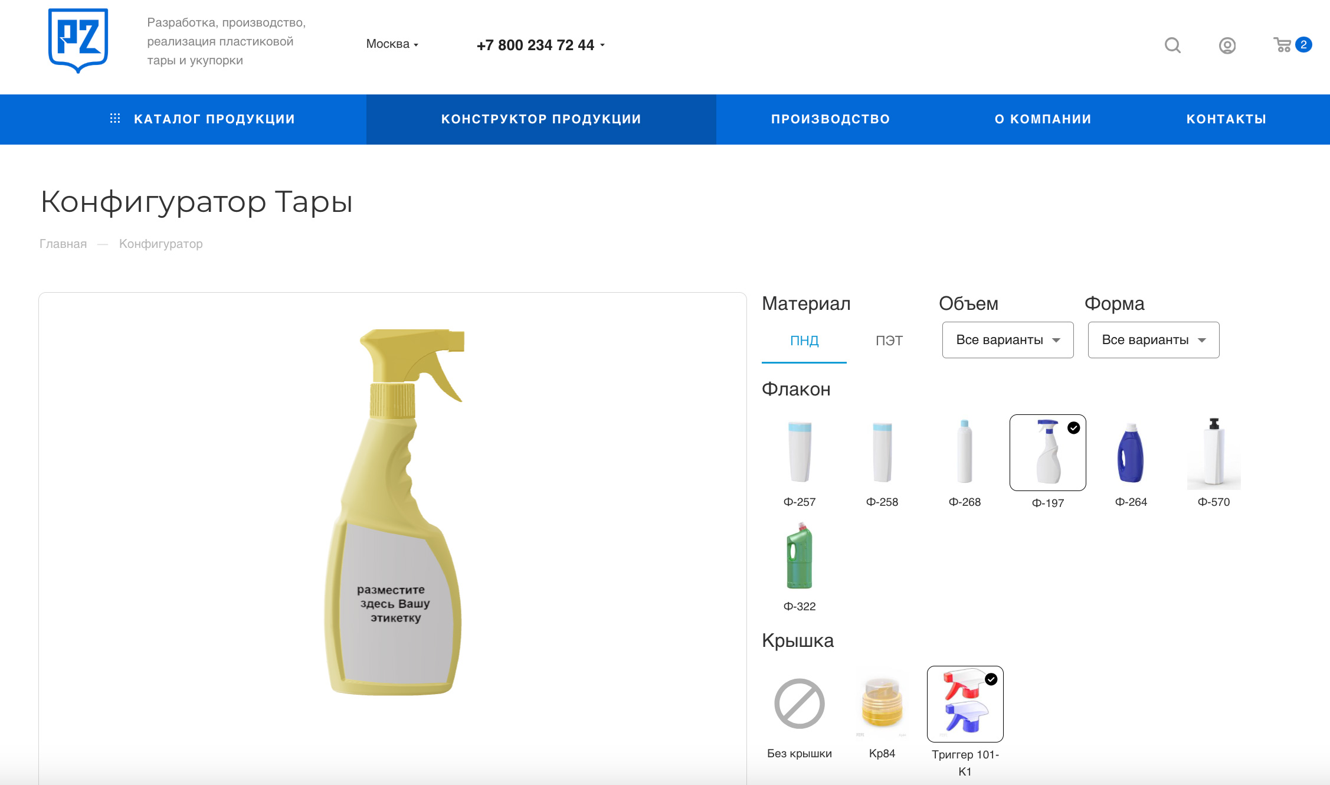Click the Конфигуратор breadcrumb

point(161,244)
